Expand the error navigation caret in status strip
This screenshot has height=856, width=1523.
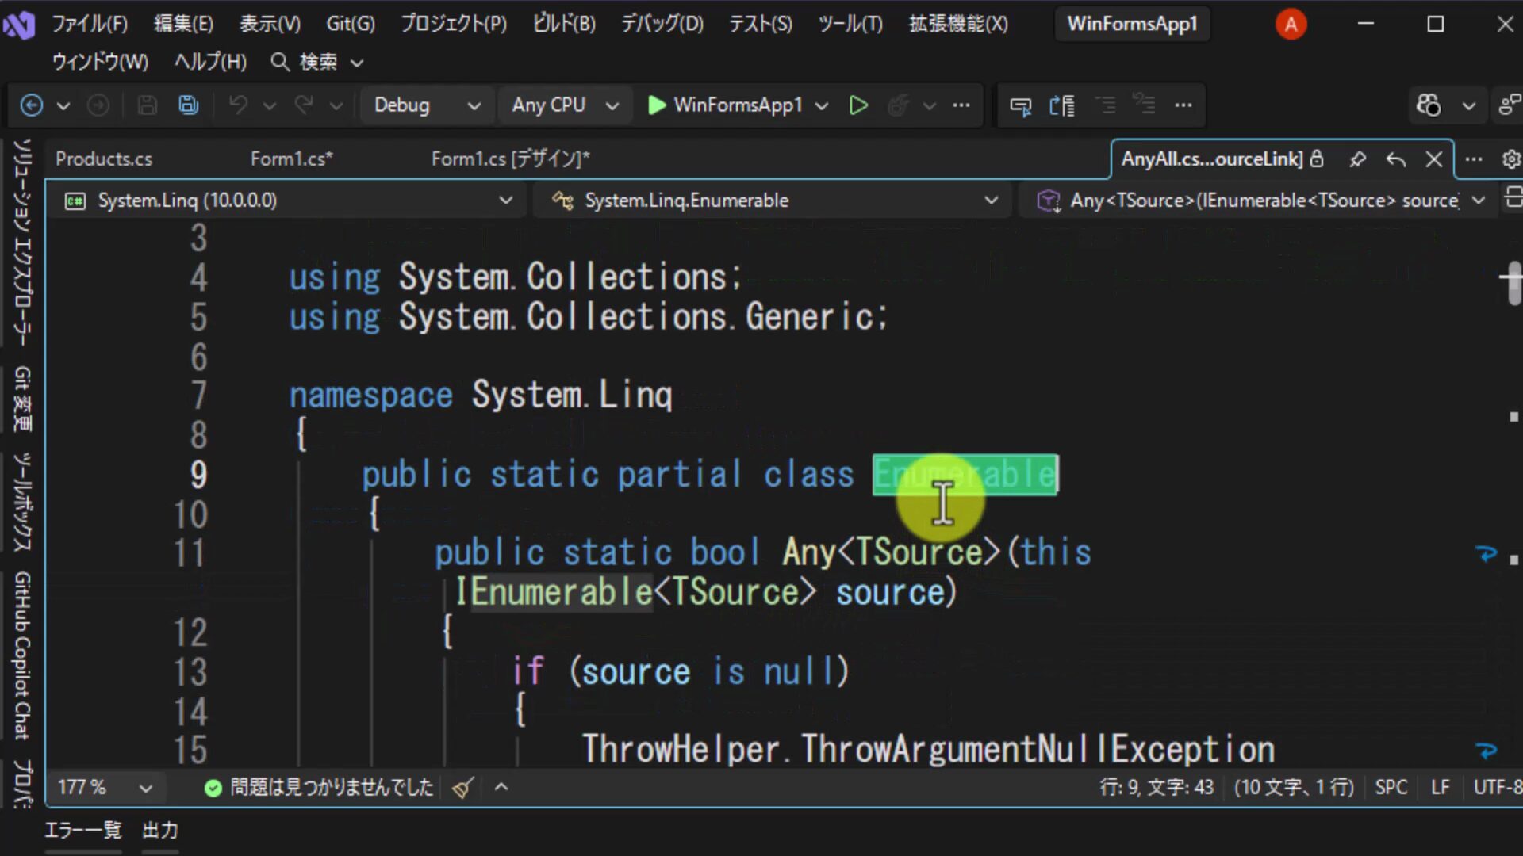tap(501, 787)
